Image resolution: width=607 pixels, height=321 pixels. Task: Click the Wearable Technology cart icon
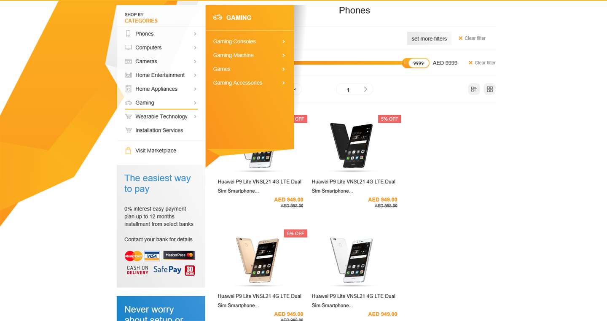pyautogui.click(x=128, y=117)
